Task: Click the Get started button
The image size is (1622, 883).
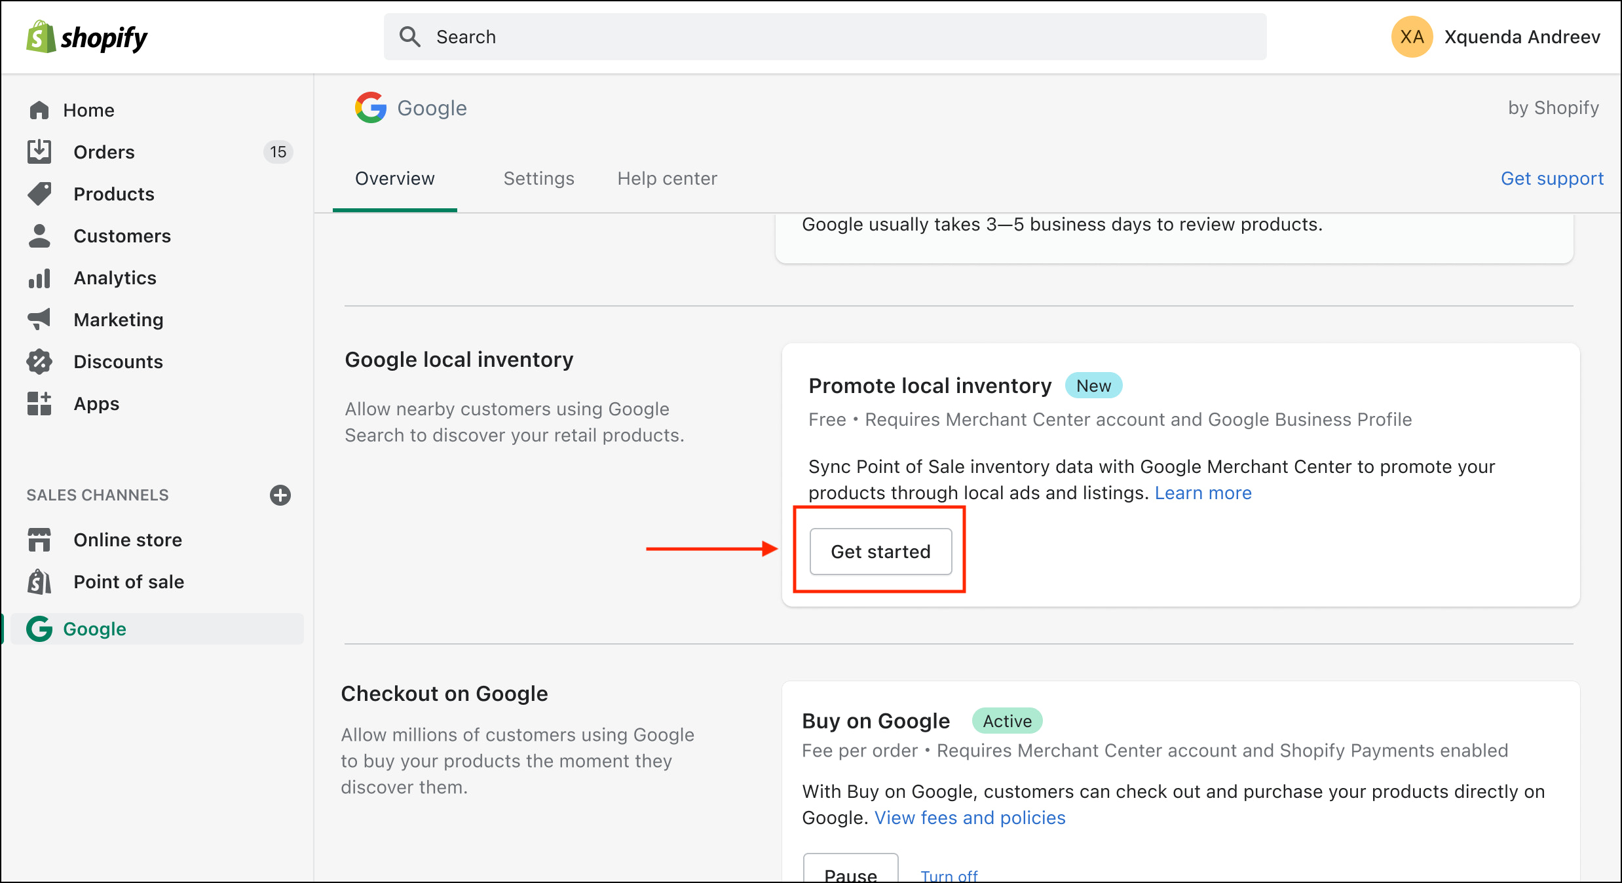Action: click(880, 552)
